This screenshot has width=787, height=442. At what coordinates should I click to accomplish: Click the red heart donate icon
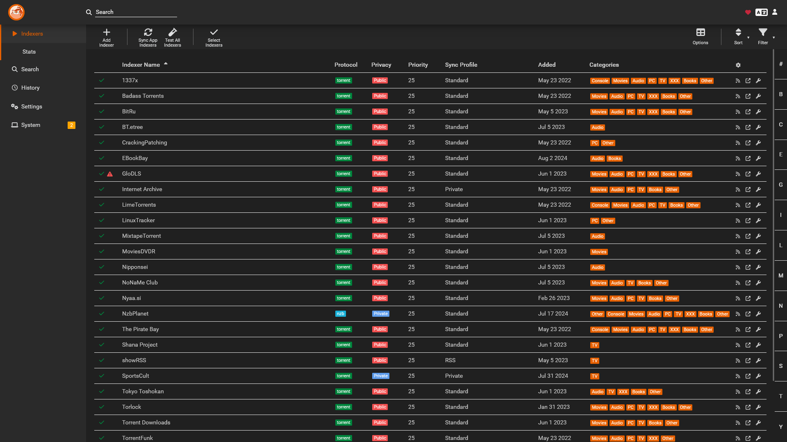tap(748, 12)
